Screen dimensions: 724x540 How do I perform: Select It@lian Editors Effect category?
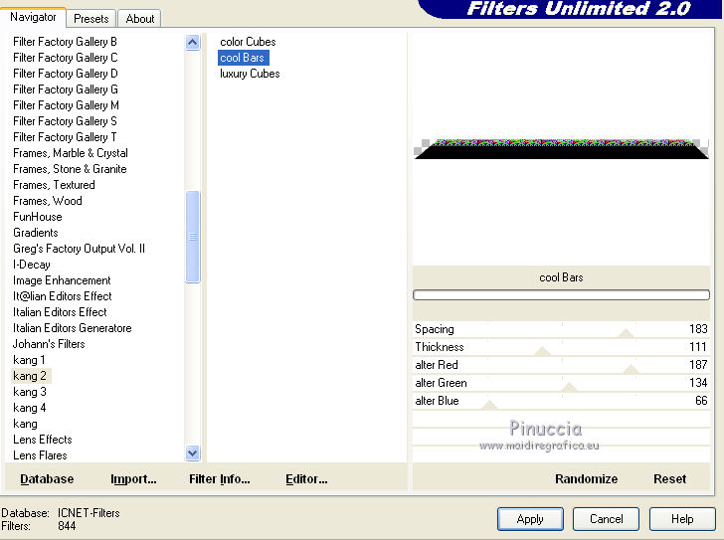[x=63, y=296]
